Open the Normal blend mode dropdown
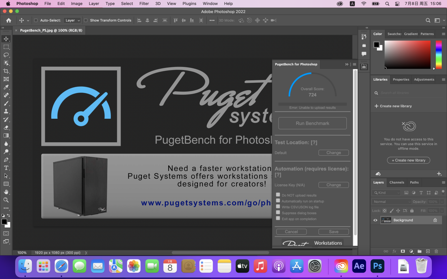This screenshot has height=279, width=447. tap(392, 202)
